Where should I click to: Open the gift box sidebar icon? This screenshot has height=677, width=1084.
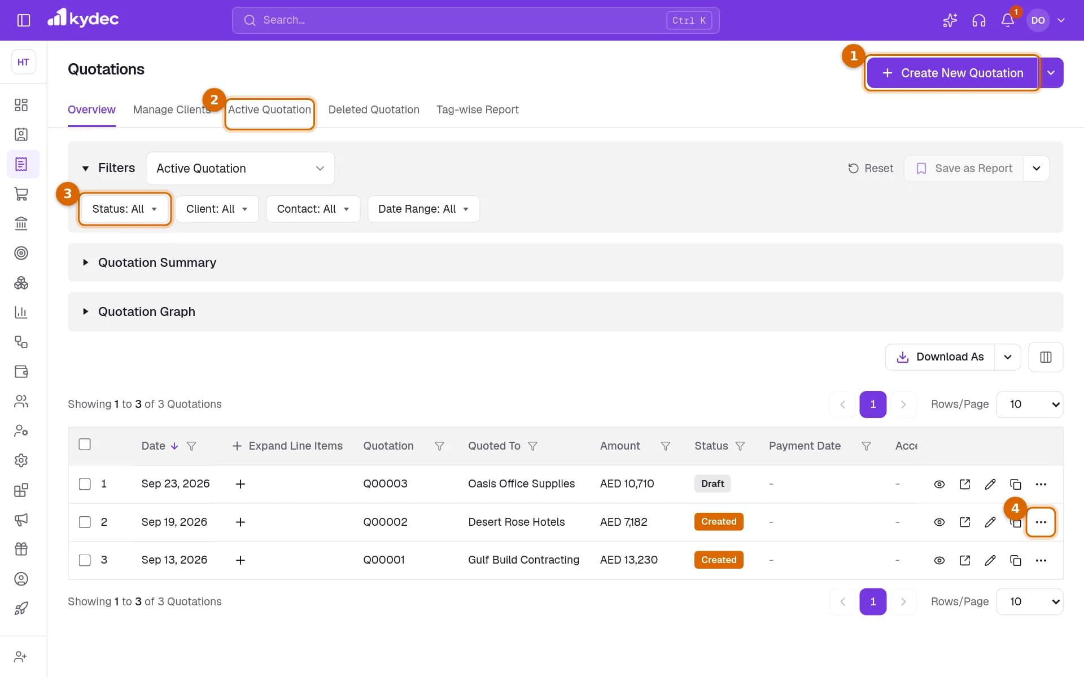point(21,549)
